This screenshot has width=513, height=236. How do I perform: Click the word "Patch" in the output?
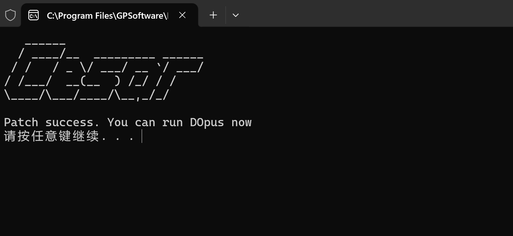21,122
